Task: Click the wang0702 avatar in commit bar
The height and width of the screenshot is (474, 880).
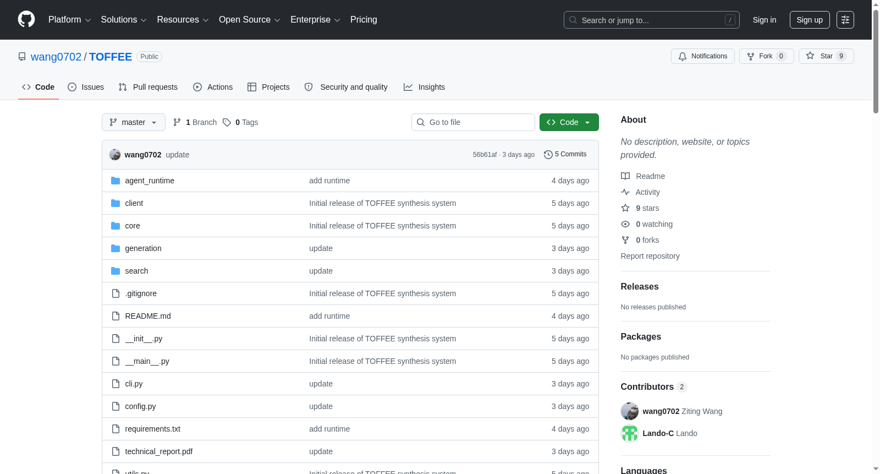Action: (x=115, y=155)
